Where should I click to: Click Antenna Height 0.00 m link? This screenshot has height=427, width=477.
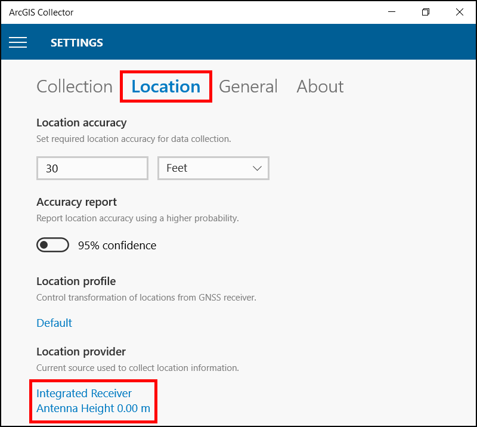point(93,409)
